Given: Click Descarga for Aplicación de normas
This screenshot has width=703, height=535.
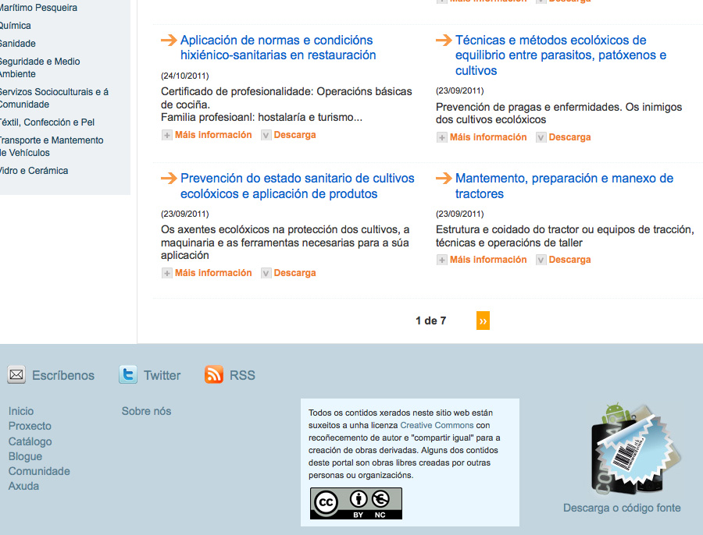Looking at the screenshot, I should pos(294,135).
